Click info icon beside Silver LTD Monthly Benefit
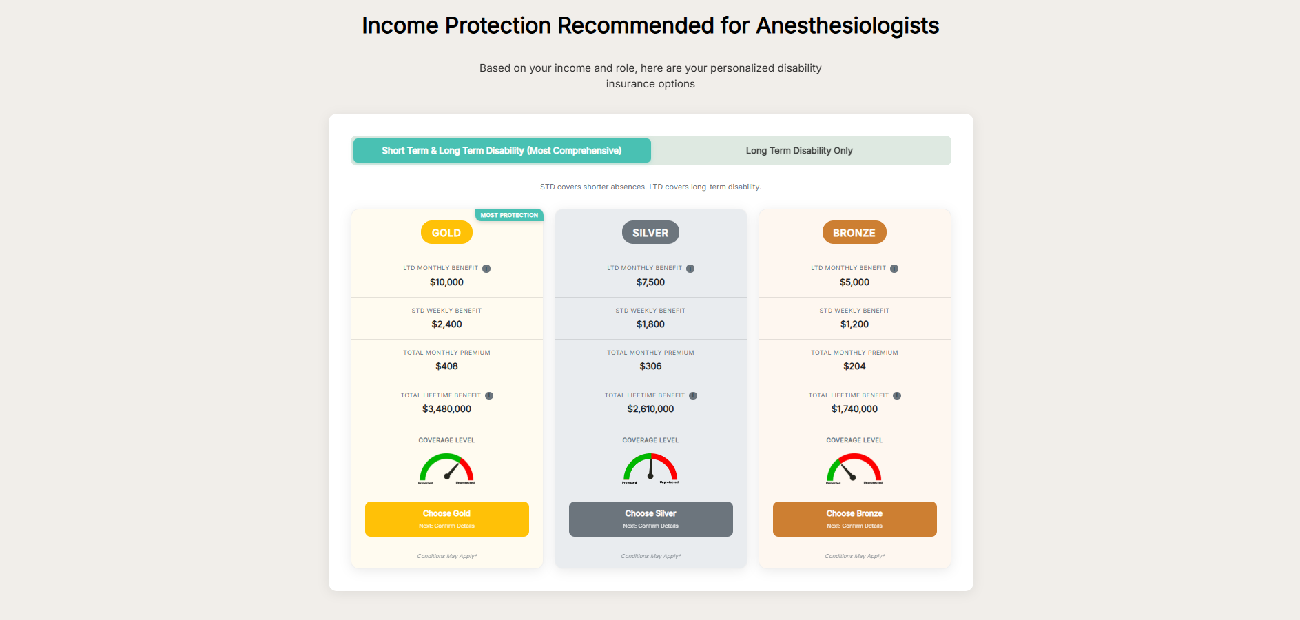 coord(690,269)
